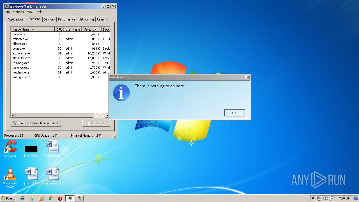Select the windmight.rtf desktop document

click(52, 176)
